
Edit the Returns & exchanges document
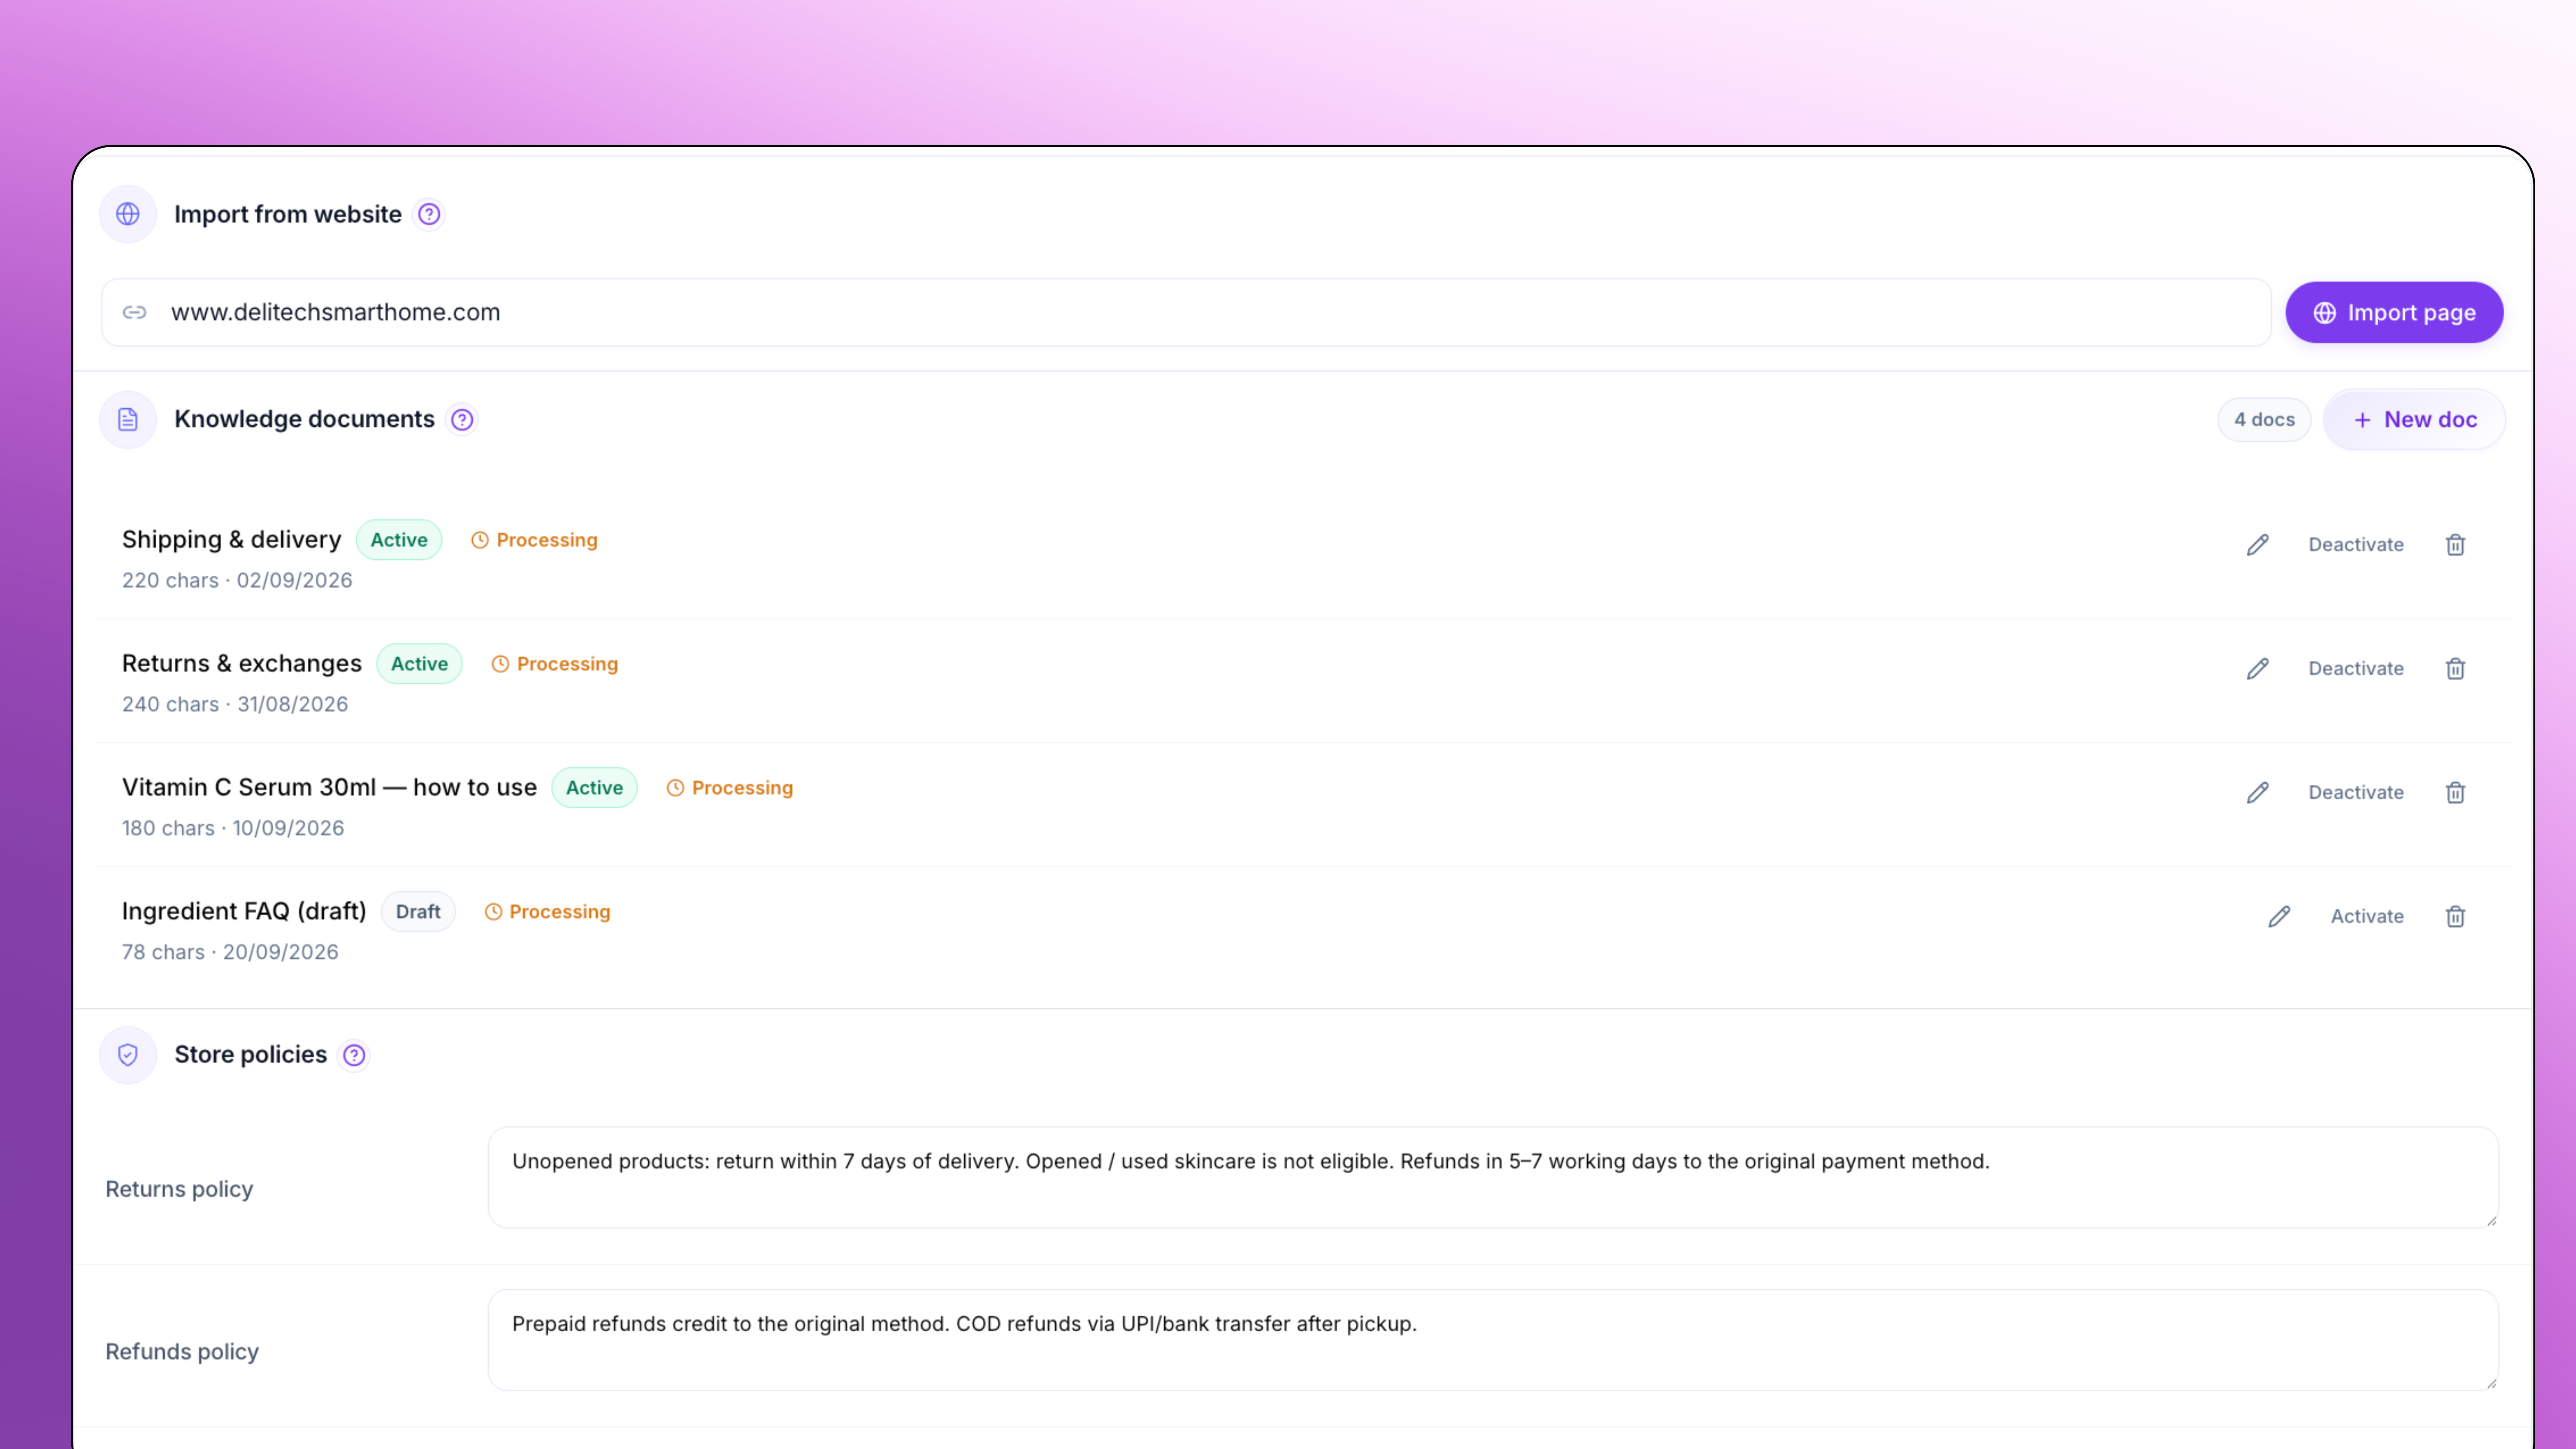click(x=2258, y=668)
